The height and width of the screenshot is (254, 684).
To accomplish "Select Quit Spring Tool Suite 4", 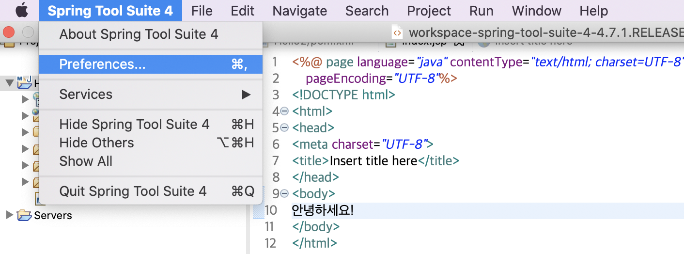I will click(x=151, y=191).
